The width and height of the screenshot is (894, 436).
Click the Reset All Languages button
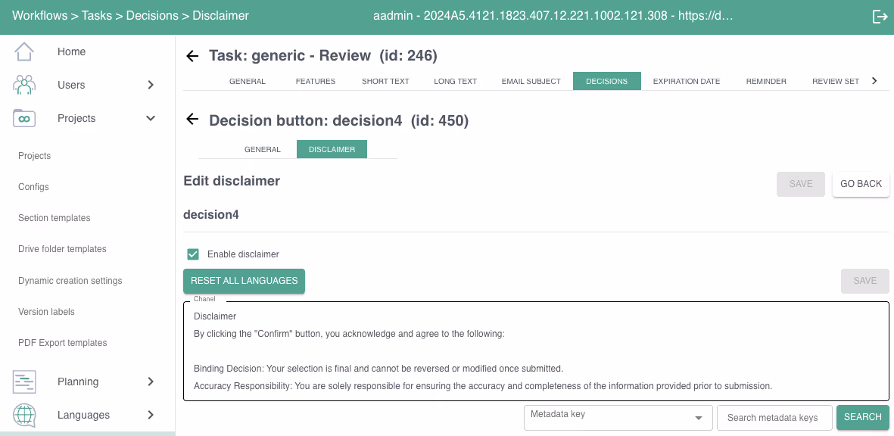click(244, 281)
